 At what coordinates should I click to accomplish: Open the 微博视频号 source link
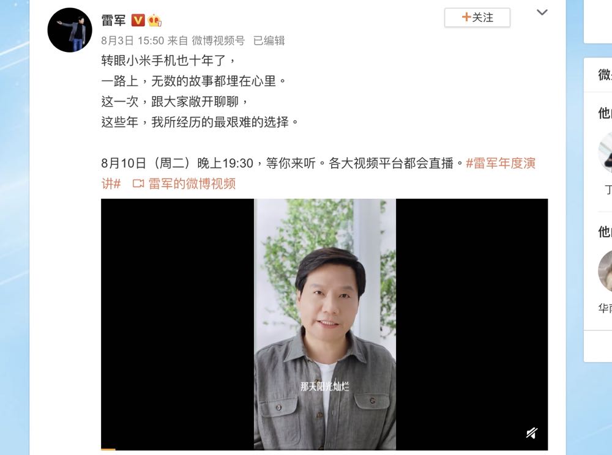(x=218, y=40)
